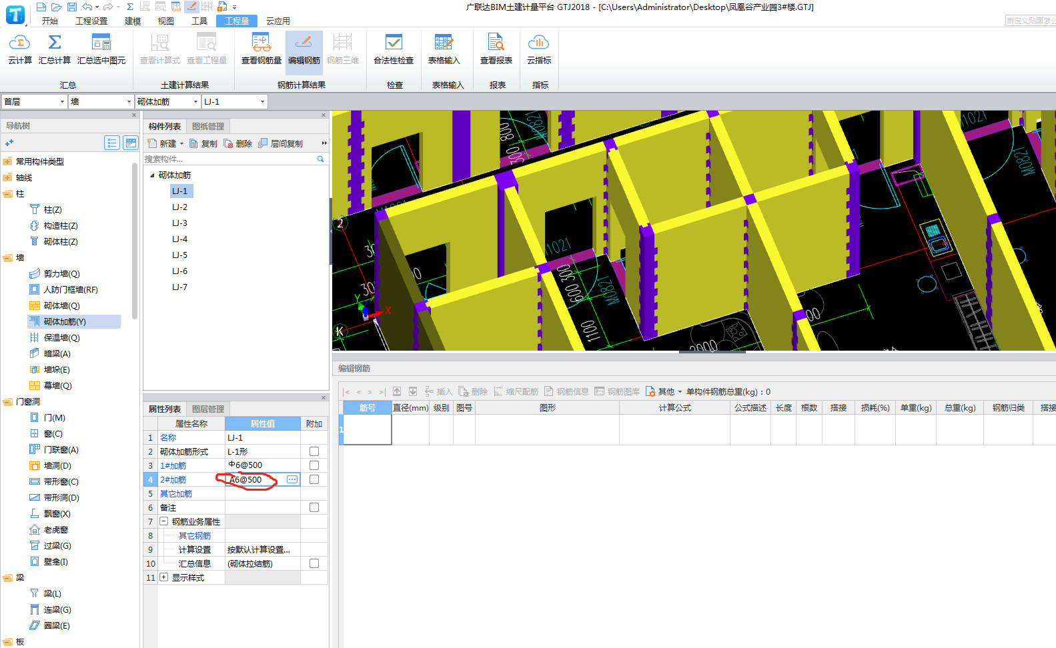Open 云指标 cloud indicators

(539, 49)
